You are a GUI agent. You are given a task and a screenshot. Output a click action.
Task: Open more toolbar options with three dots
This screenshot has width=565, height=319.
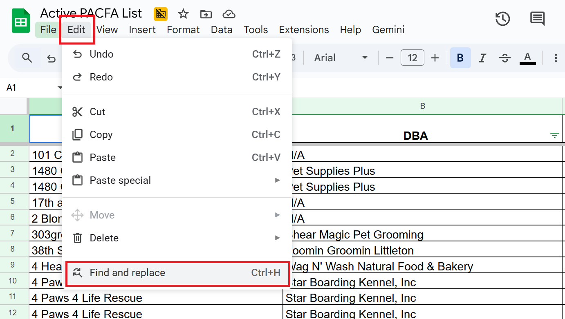pos(556,58)
